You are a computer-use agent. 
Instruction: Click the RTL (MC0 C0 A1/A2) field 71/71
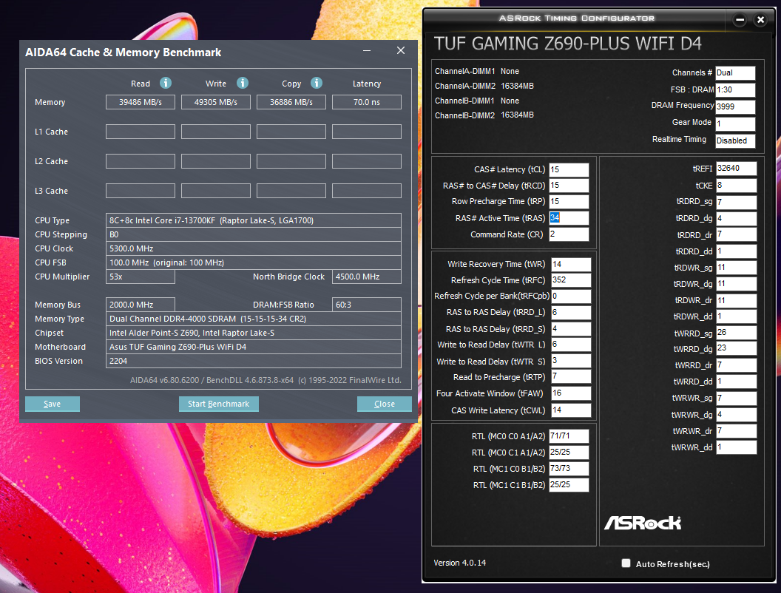(x=569, y=436)
